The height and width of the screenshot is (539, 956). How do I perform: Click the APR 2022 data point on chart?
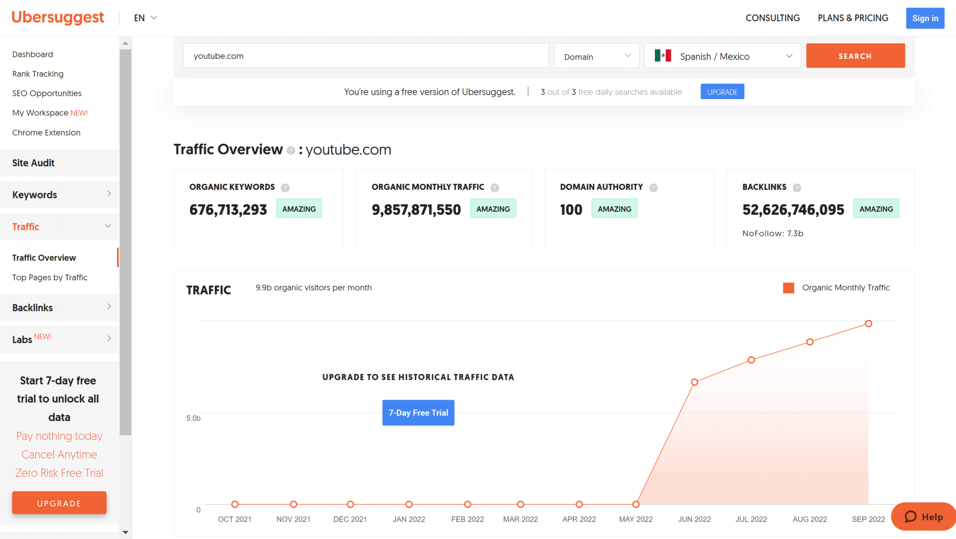(x=579, y=504)
